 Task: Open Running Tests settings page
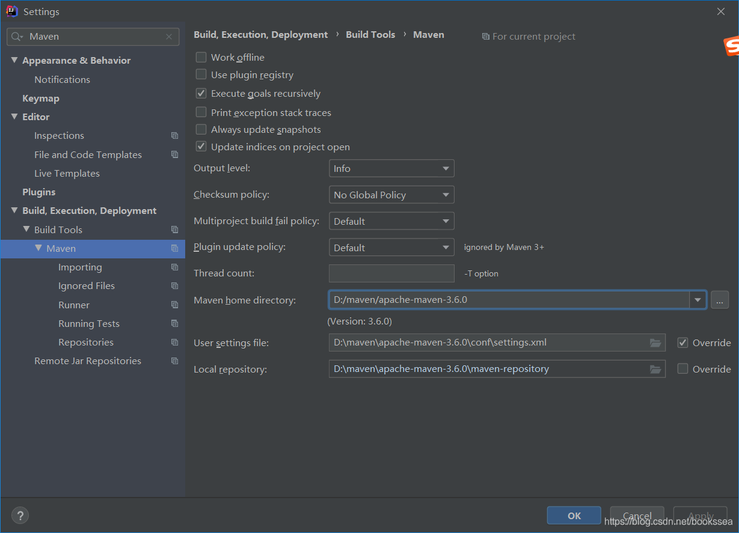pos(89,323)
